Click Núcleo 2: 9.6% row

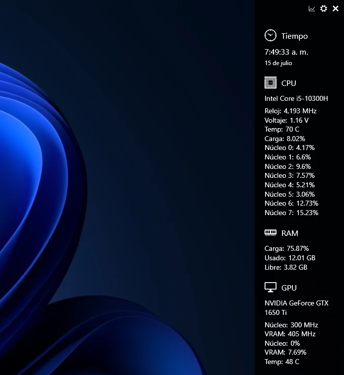pyautogui.click(x=287, y=166)
